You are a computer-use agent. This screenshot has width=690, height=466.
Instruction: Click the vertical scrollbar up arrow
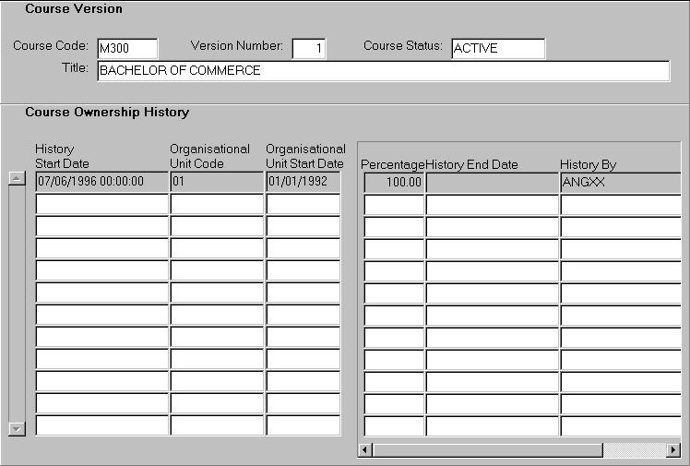point(16,179)
